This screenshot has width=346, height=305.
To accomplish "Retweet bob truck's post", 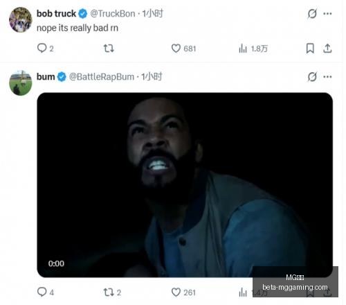I will 109,49.
